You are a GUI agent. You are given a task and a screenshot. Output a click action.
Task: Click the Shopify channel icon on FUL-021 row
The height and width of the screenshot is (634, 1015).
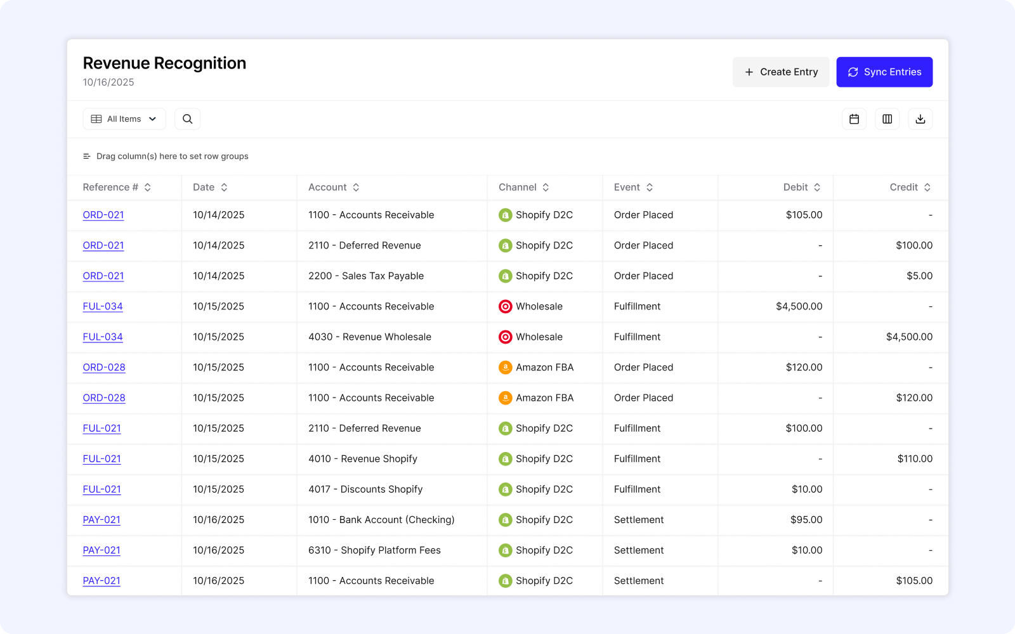pos(506,428)
